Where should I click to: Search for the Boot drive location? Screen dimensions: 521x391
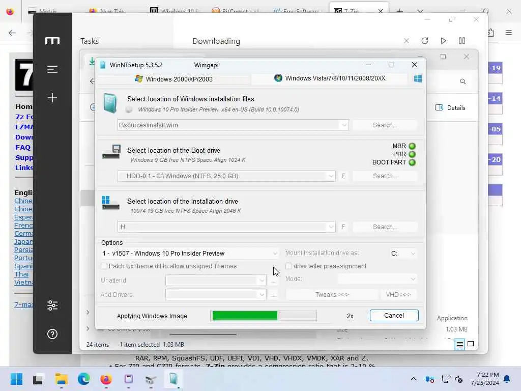[x=385, y=176]
